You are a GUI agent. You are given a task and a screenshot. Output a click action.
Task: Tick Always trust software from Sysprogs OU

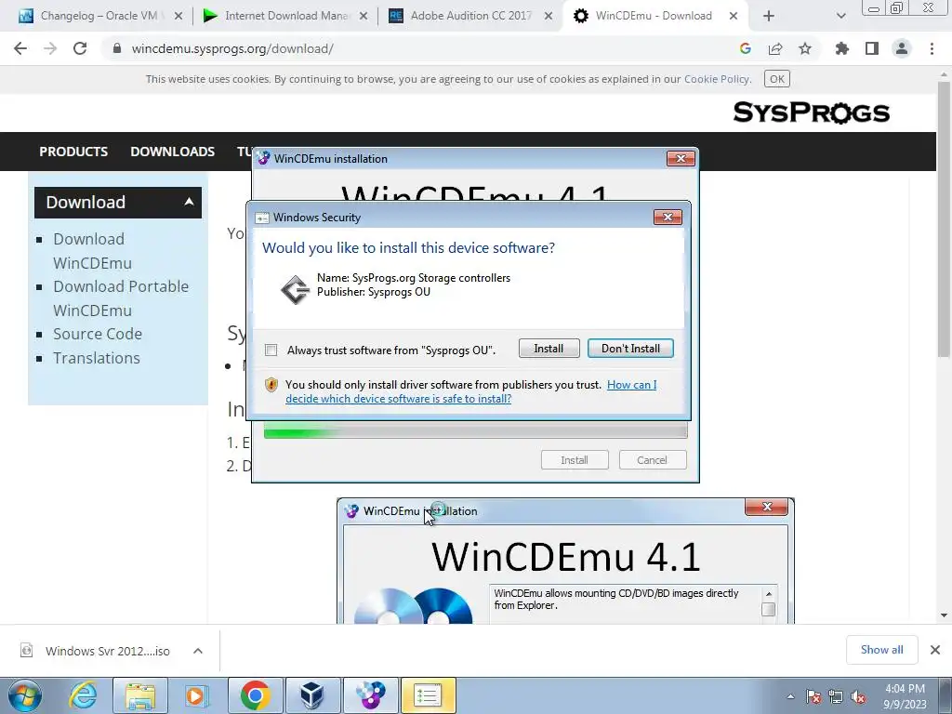271,350
